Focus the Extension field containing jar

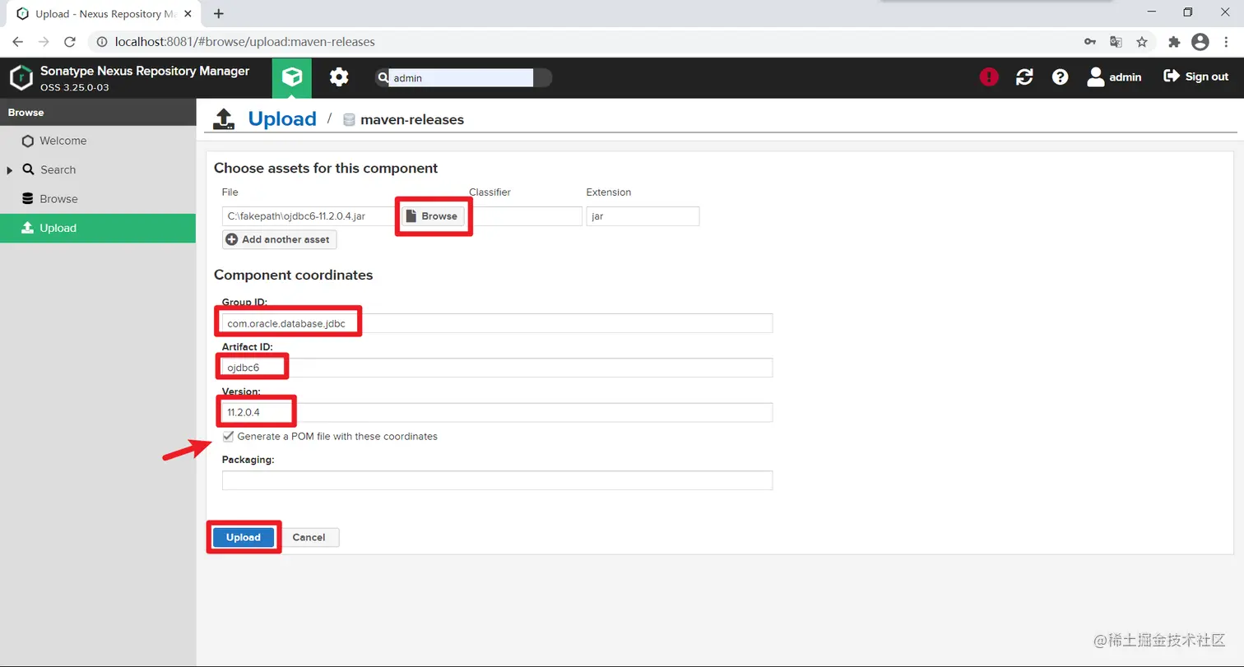click(643, 216)
